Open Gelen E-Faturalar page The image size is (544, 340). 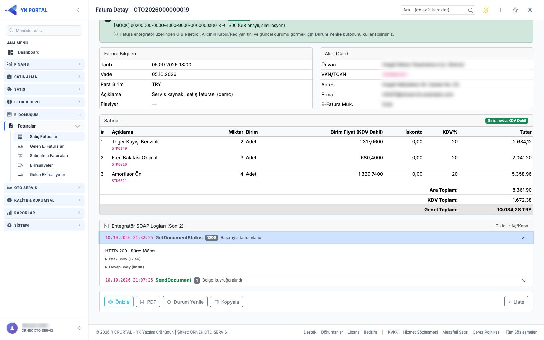[49, 146]
